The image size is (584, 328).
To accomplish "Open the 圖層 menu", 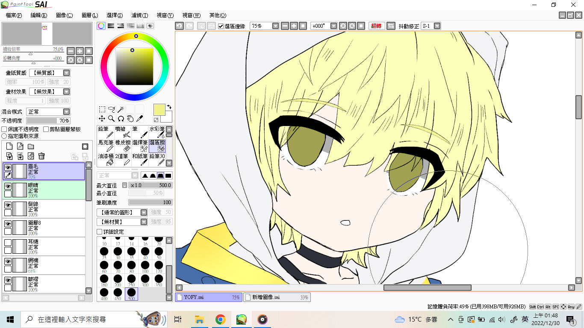I will click(90, 15).
